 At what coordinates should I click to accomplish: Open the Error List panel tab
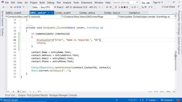click(x=11, y=95)
